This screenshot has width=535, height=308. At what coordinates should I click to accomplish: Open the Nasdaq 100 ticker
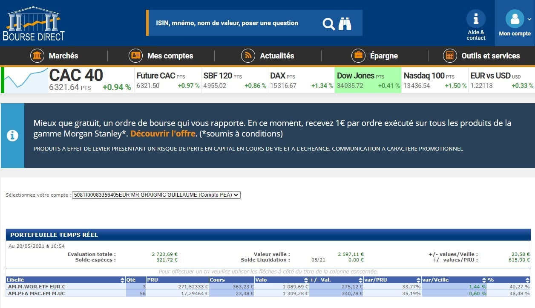tap(435, 80)
